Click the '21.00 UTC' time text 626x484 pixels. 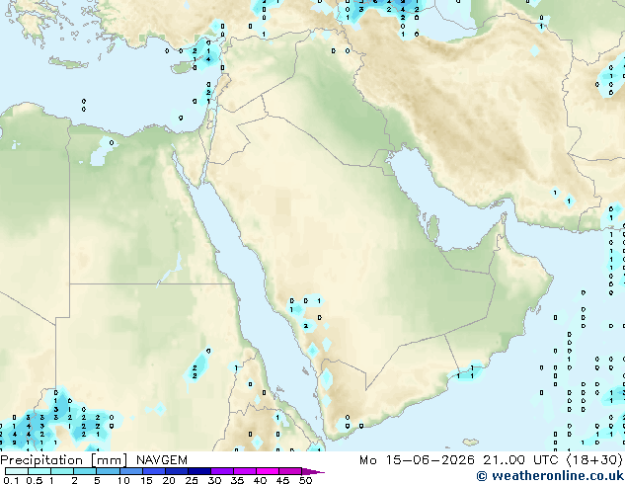520,460
